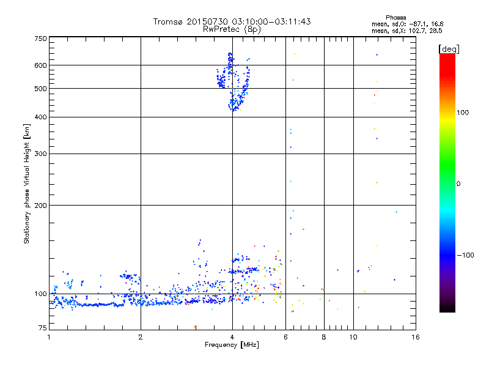This screenshot has height=367, width=489.
Task: Click the frequency tick label 16
Action: pyautogui.click(x=416, y=337)
